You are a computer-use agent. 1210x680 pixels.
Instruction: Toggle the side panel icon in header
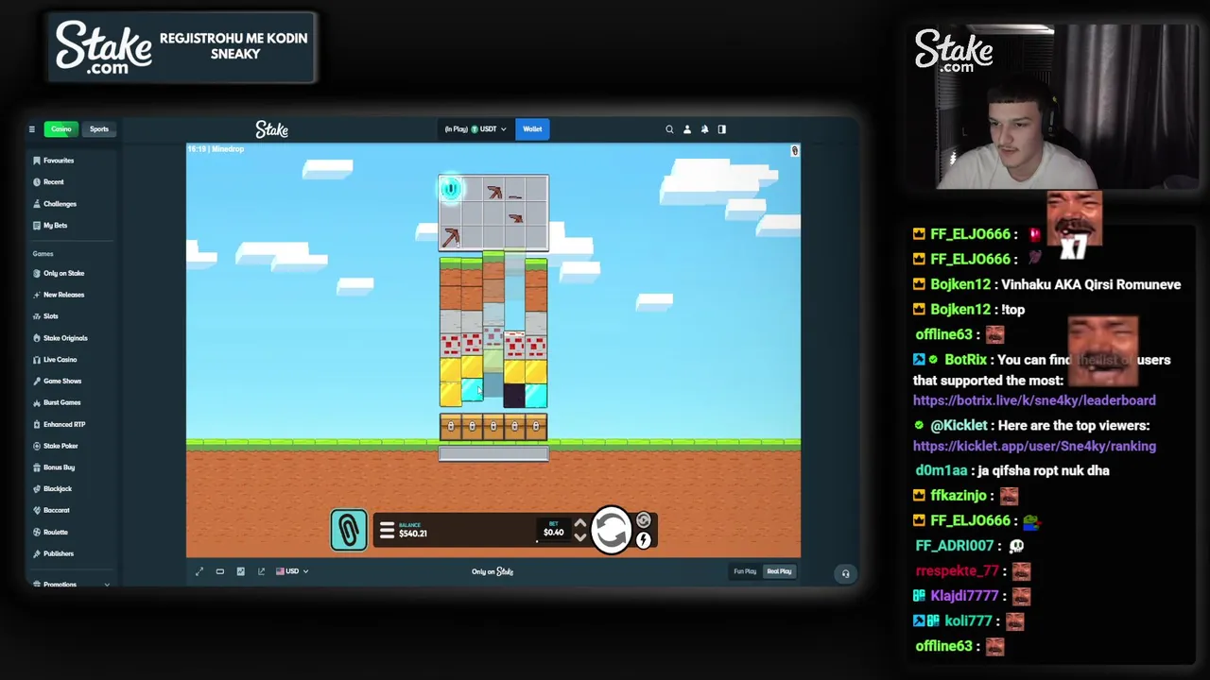click(x=722, y=129)
